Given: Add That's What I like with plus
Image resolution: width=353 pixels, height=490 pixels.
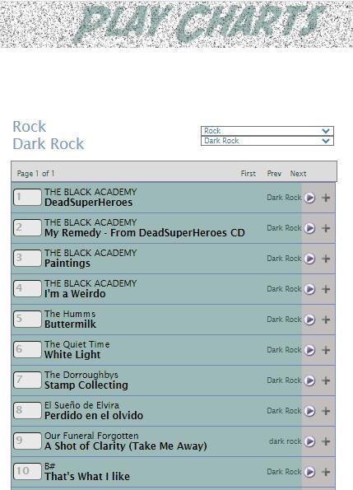Looking at the screenshot, I should click(326, 472).
